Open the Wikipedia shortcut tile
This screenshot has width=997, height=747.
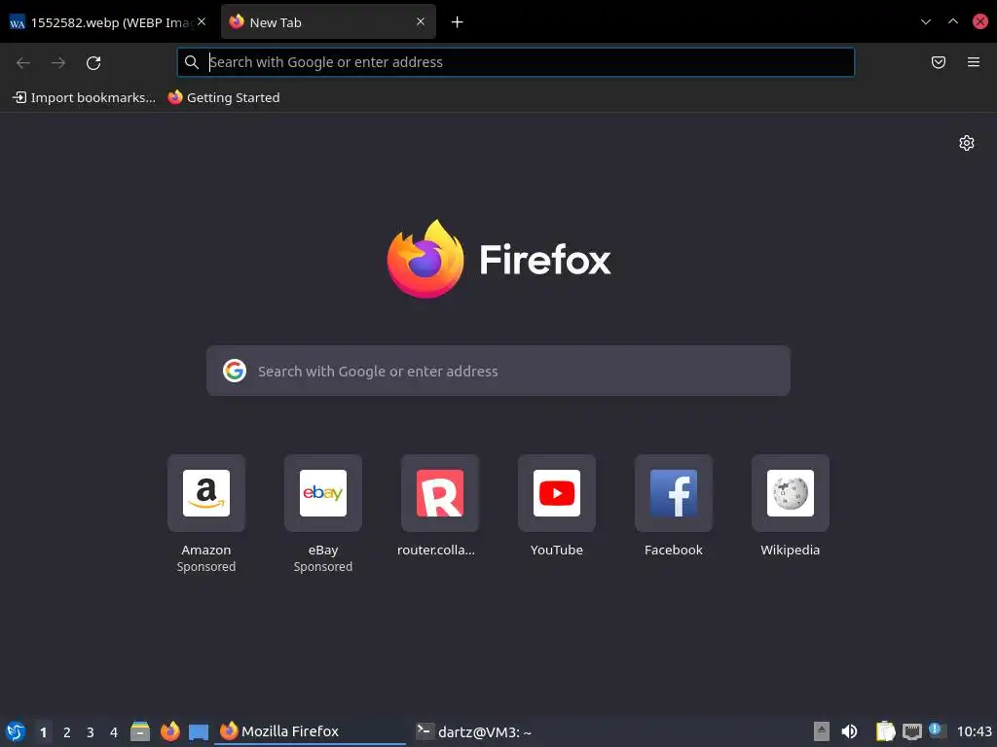click(791, 493)
